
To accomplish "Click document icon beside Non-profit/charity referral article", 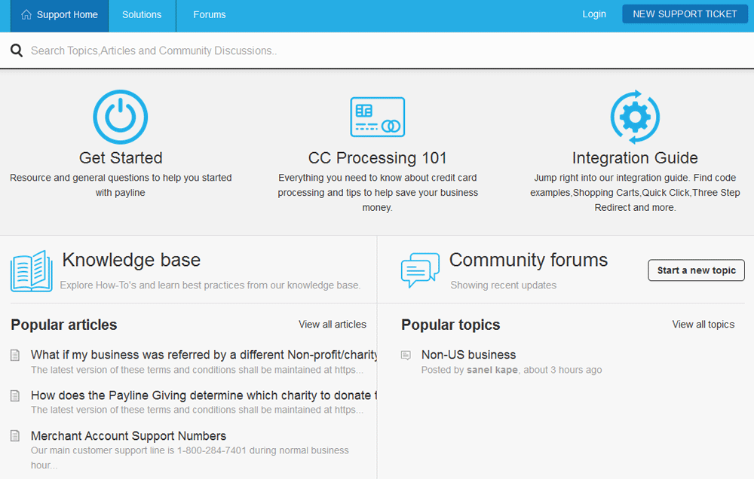I will pyautogui.click(x=15, y=355).
